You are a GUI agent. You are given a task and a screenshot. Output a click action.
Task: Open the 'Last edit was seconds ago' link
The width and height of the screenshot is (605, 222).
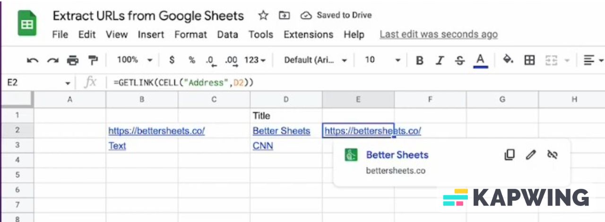tap(439, 34)
